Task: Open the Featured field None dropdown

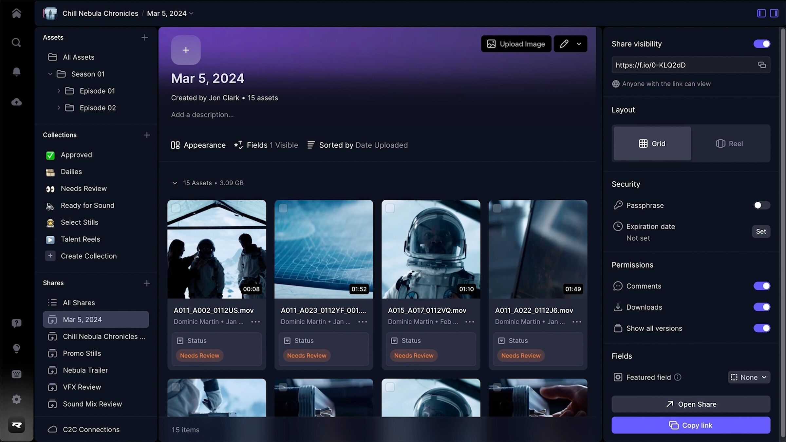Action: click(x=749, y=377)
